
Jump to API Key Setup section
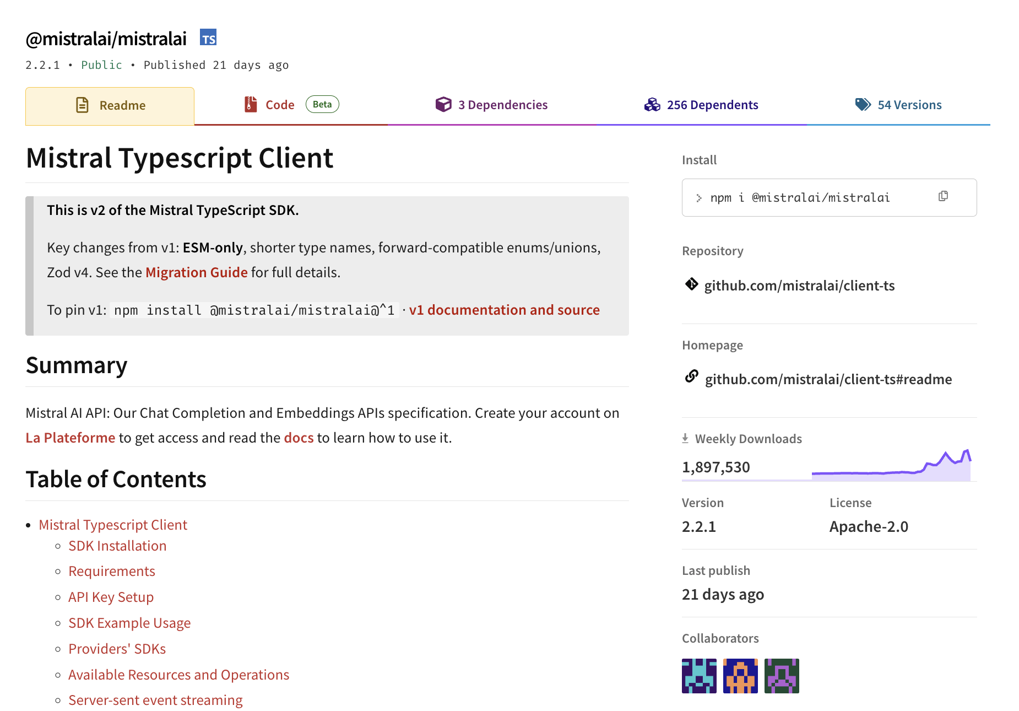pos(111,597)
